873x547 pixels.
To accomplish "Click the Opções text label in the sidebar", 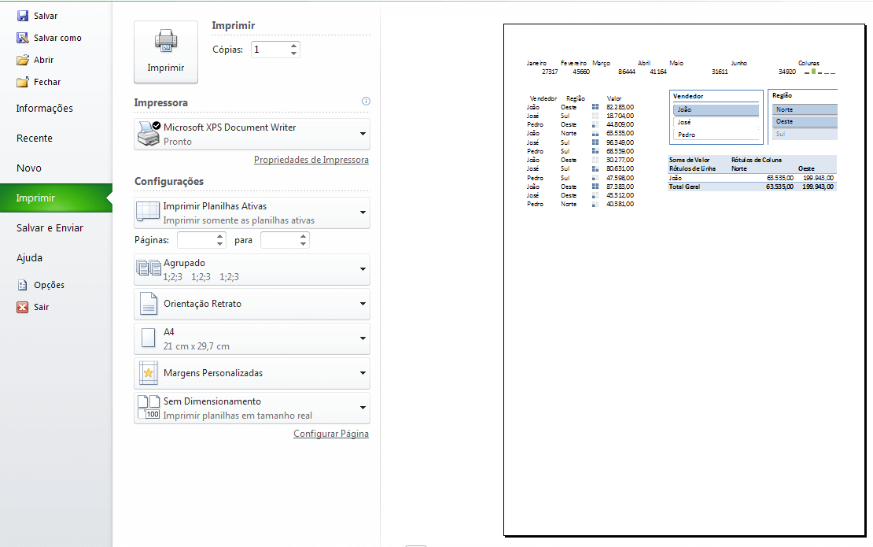I will [49, 285].
